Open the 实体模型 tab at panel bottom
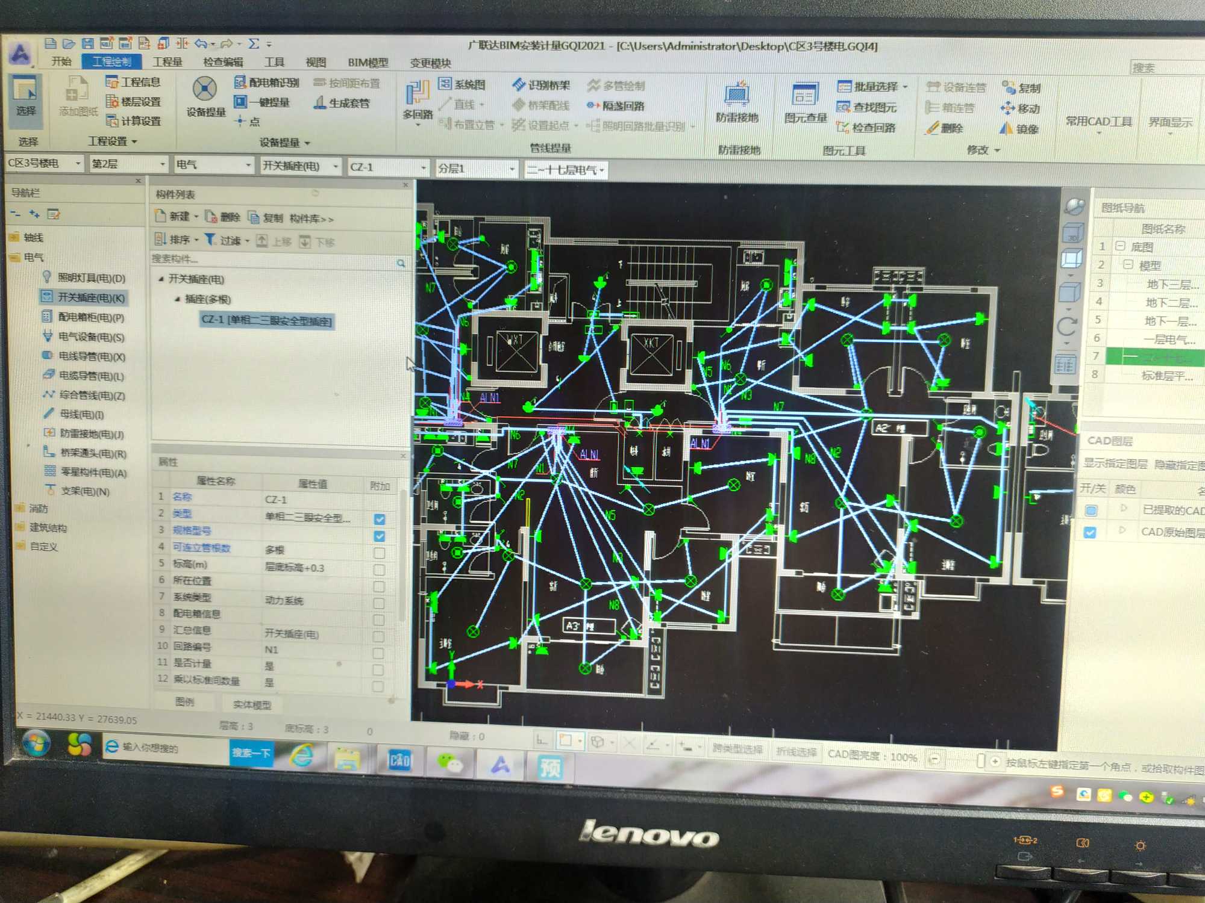Viewport: 1205px width, 903px height. click(x=252, y=704)
